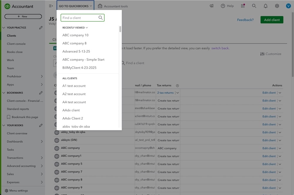Click the Add client button

(x=271, y=20)
